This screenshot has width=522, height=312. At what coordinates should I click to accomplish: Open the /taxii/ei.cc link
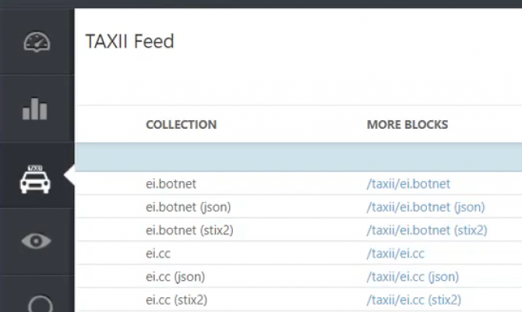point(396,253)
